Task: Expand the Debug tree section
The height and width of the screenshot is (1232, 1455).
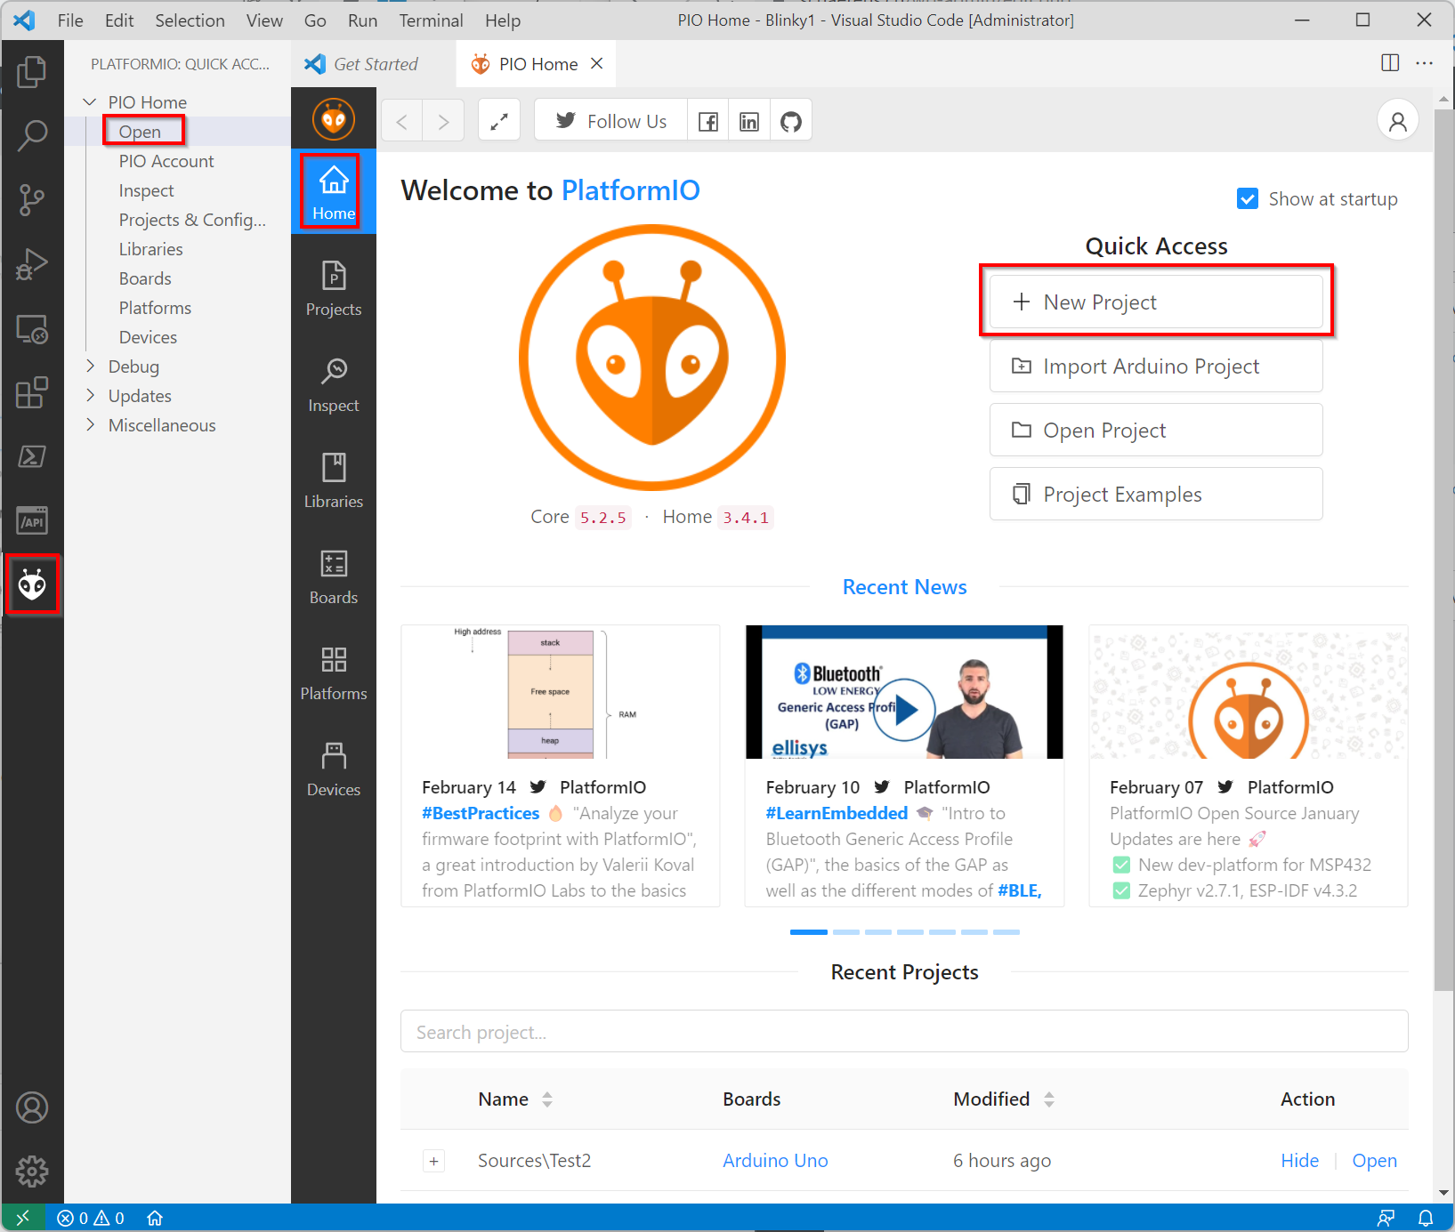Action: (x=89, y=366)
